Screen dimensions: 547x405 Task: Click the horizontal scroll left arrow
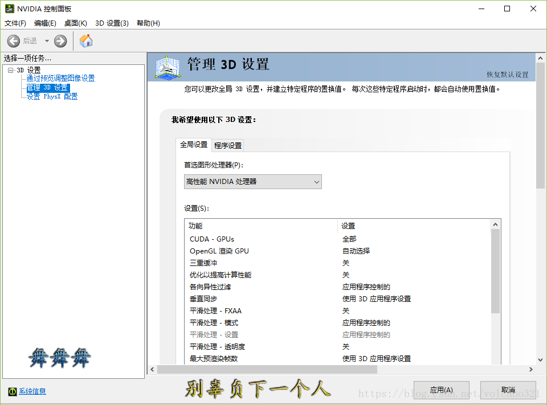pyautogui.click(x=152, y=370)
